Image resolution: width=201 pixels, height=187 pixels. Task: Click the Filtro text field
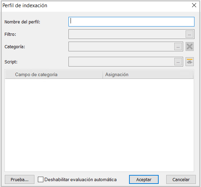point(127,34)
